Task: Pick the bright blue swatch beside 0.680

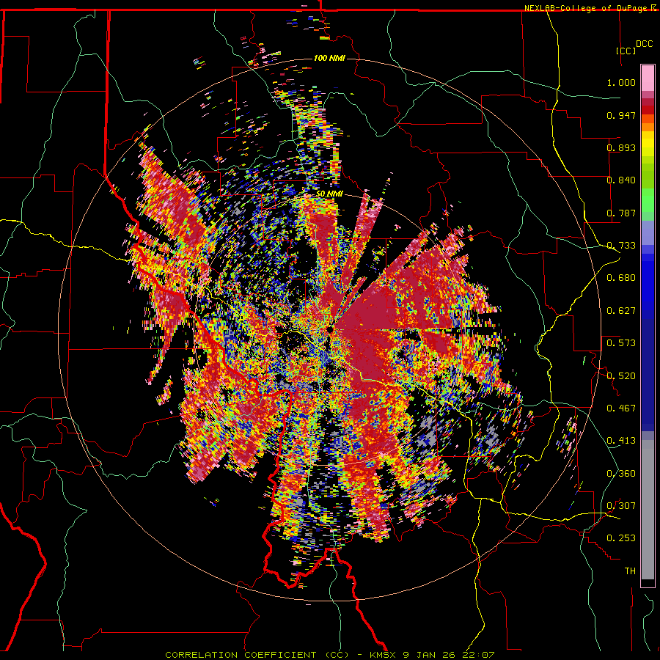Action: (648, 282)
